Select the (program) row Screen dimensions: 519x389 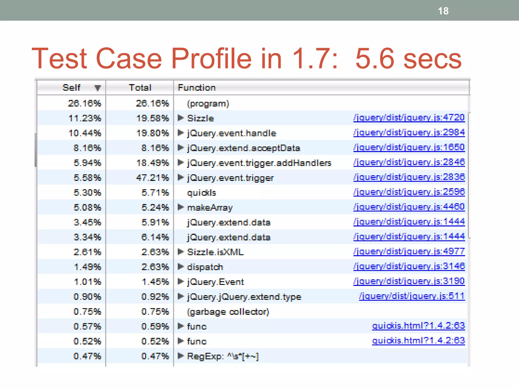[208, 104]
